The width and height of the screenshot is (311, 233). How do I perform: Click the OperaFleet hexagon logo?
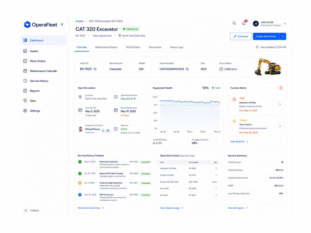27,25
